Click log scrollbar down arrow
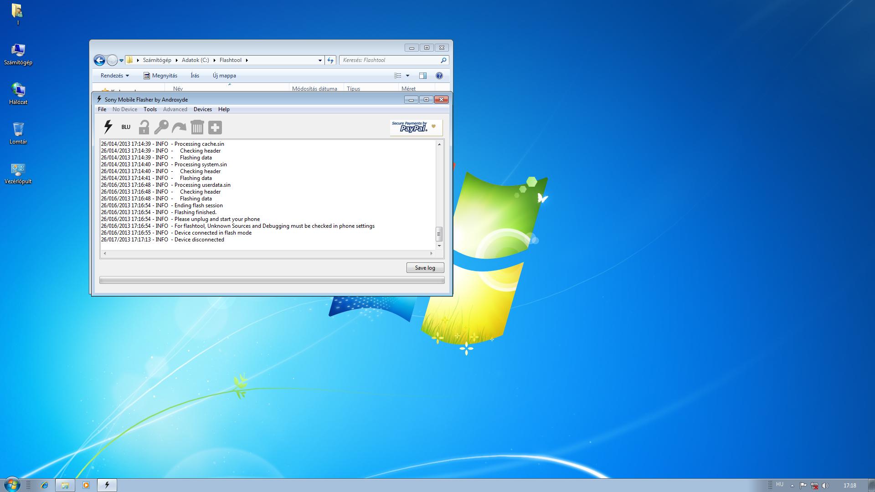 pyautogui.click(x=439, y=246)
